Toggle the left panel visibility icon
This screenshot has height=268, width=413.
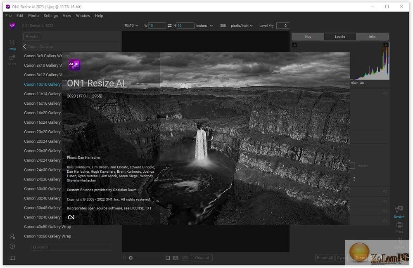coord(12,258)
